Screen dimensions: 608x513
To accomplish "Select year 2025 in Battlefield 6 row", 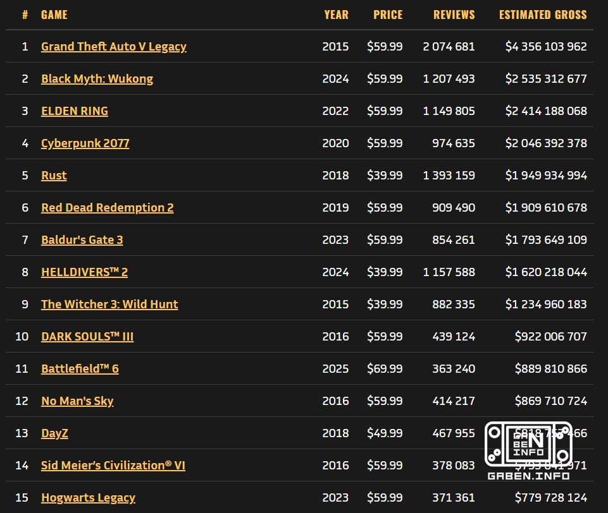I will pos(335,368).
